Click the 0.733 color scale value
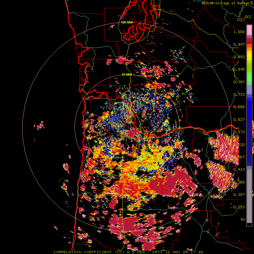 click(239, 95)
